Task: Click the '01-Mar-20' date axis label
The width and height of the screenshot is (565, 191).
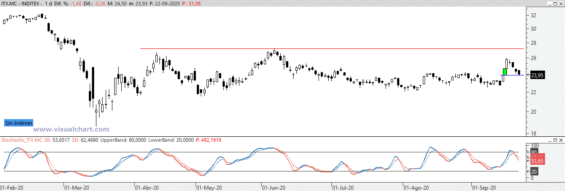Action: pyautogui.click(x=77, y=188)
